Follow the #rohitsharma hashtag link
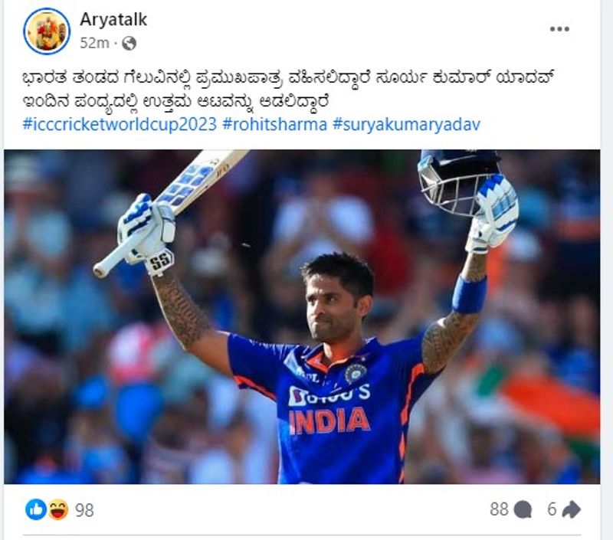This screenshot has height=540, width=613. pos(275,125)
